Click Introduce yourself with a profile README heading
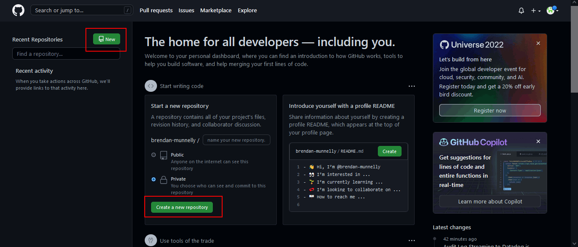 click(x=342, y=106)
